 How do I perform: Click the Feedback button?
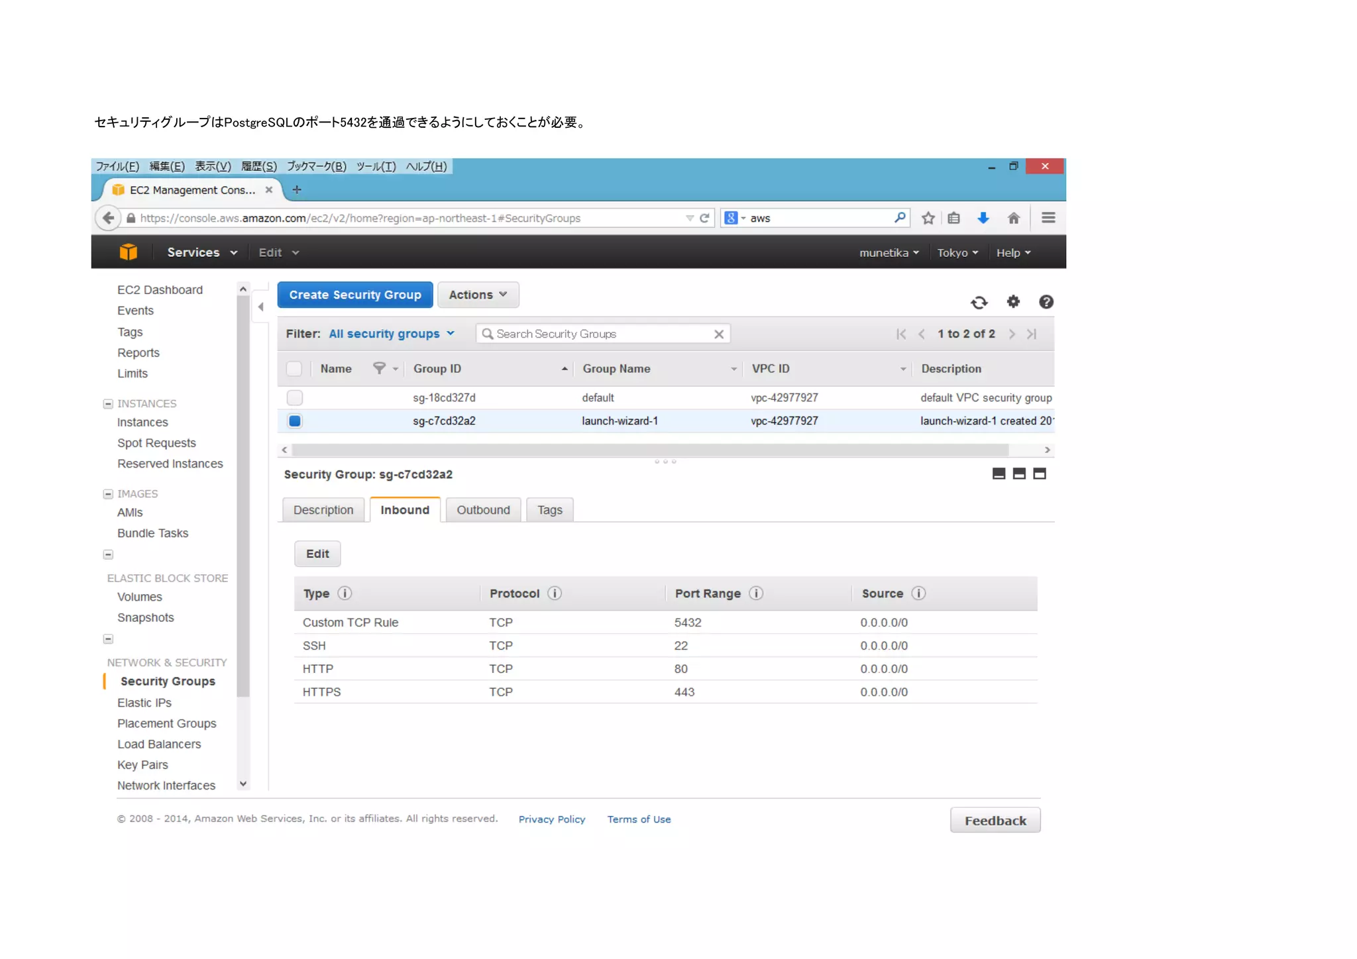tap(995, 821)
